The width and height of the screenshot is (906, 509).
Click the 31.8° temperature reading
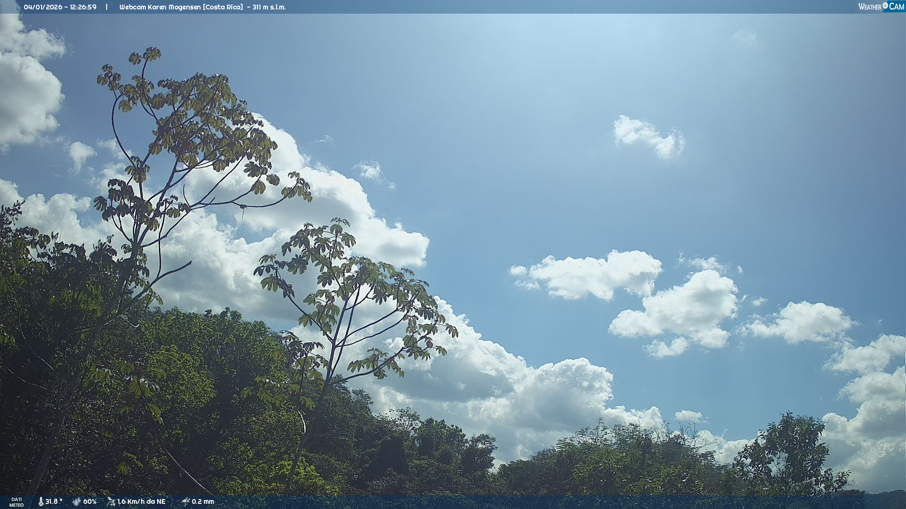click(x=54, y=501)
